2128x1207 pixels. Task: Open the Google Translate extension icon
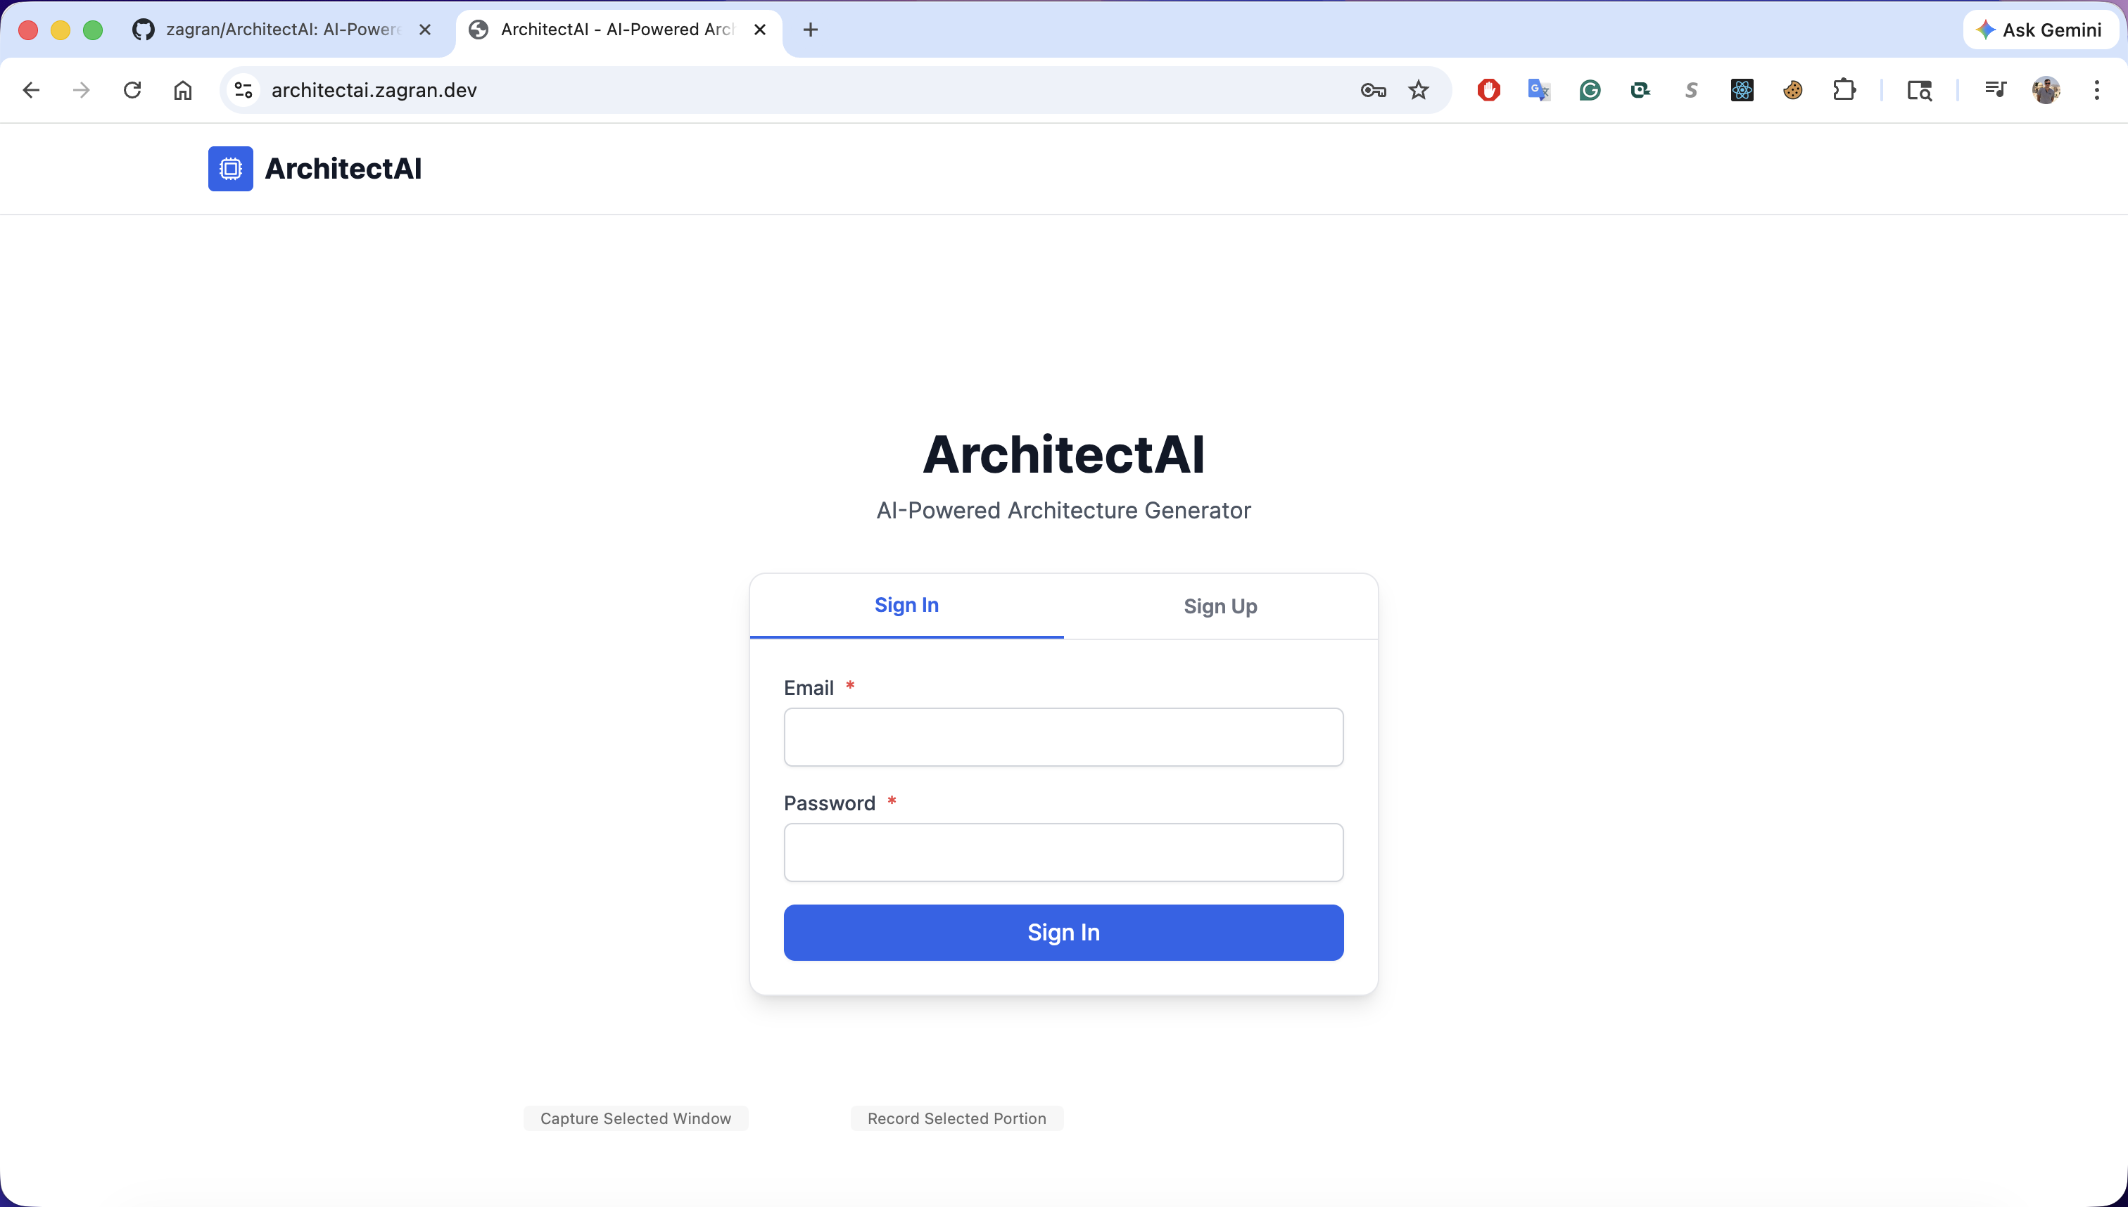pyautogui.click(x=1539, y=90)
